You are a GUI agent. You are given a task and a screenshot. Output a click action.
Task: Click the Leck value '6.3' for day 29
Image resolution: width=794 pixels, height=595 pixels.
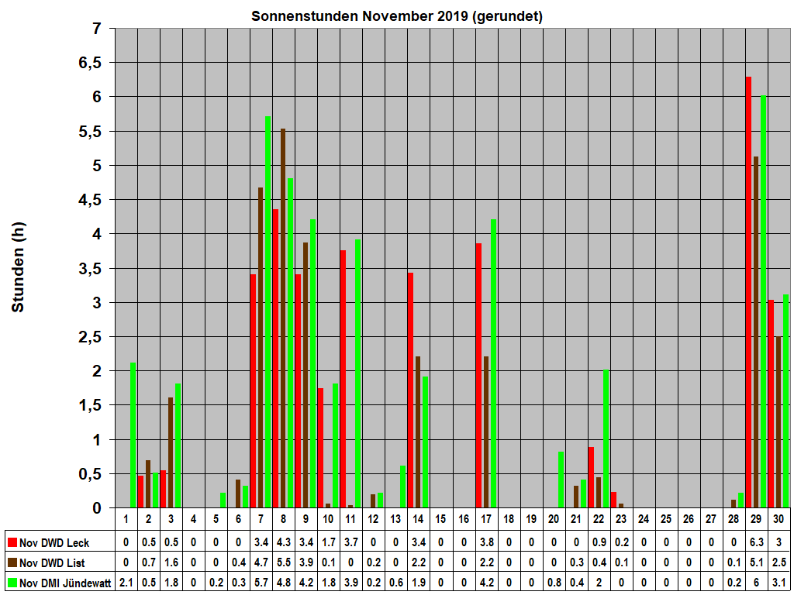click(x=756, y=542)
